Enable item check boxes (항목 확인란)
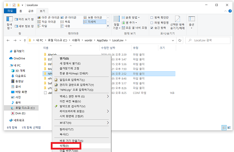The image size is (234, 152). (x=152, y=18)
